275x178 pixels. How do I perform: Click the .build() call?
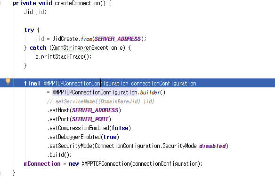point(59,155)
